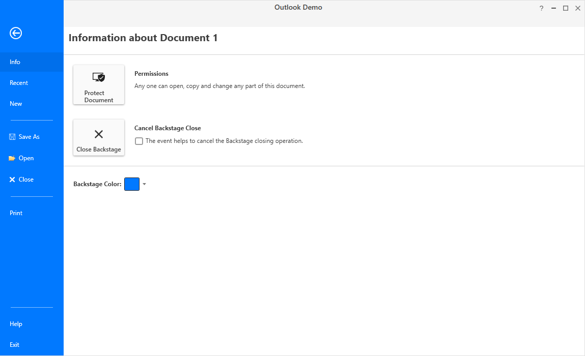Open the Backstage Color selection menu
Viewport: 585px width, 356px height.
pos(145,184)
